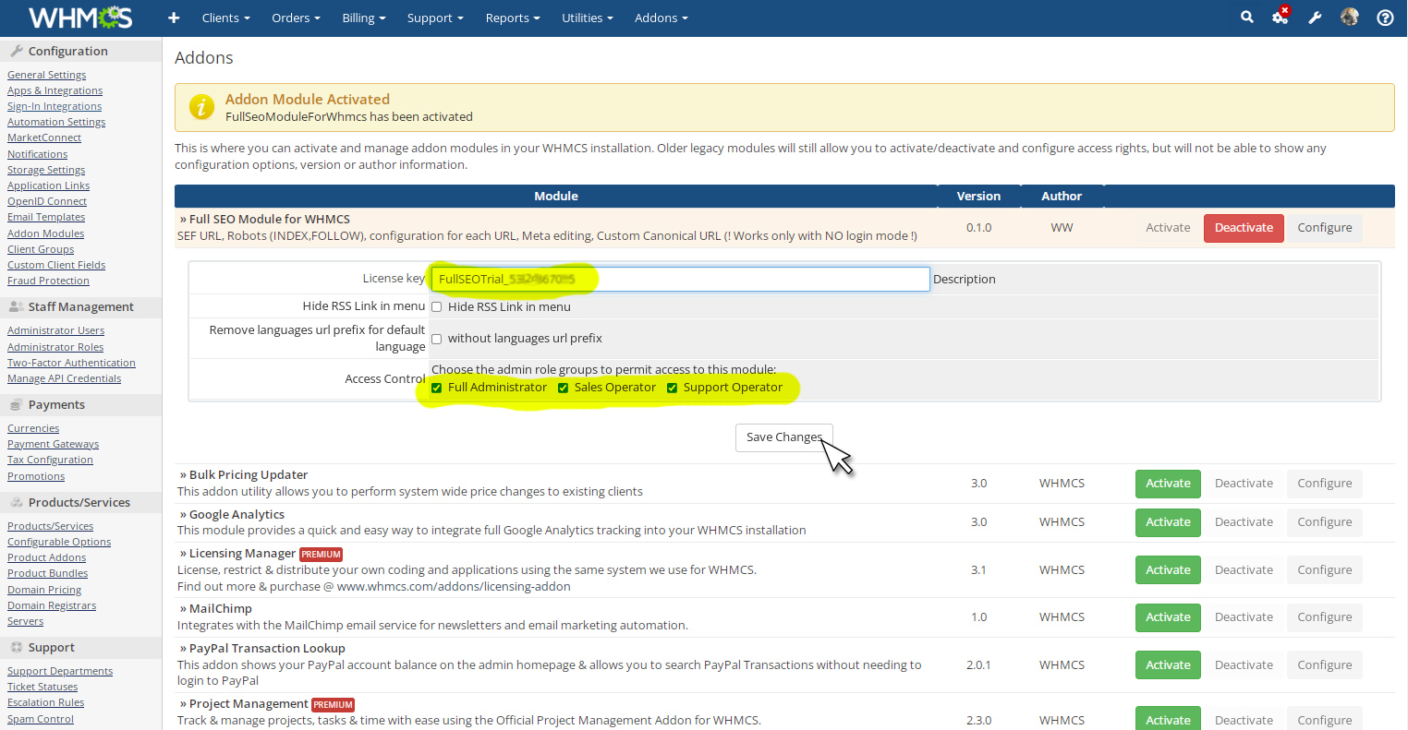Open Manage API Credentials link
The width and height of the screenshot is (1408, 730).
tap(64, 378)
